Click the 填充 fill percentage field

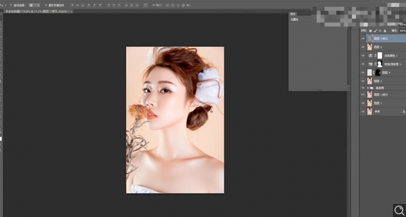click(403, 31)
